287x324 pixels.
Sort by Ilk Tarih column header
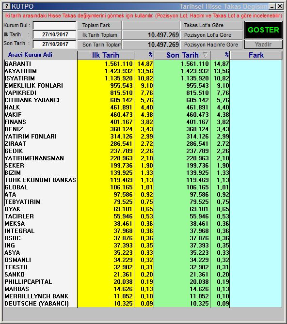106,55
